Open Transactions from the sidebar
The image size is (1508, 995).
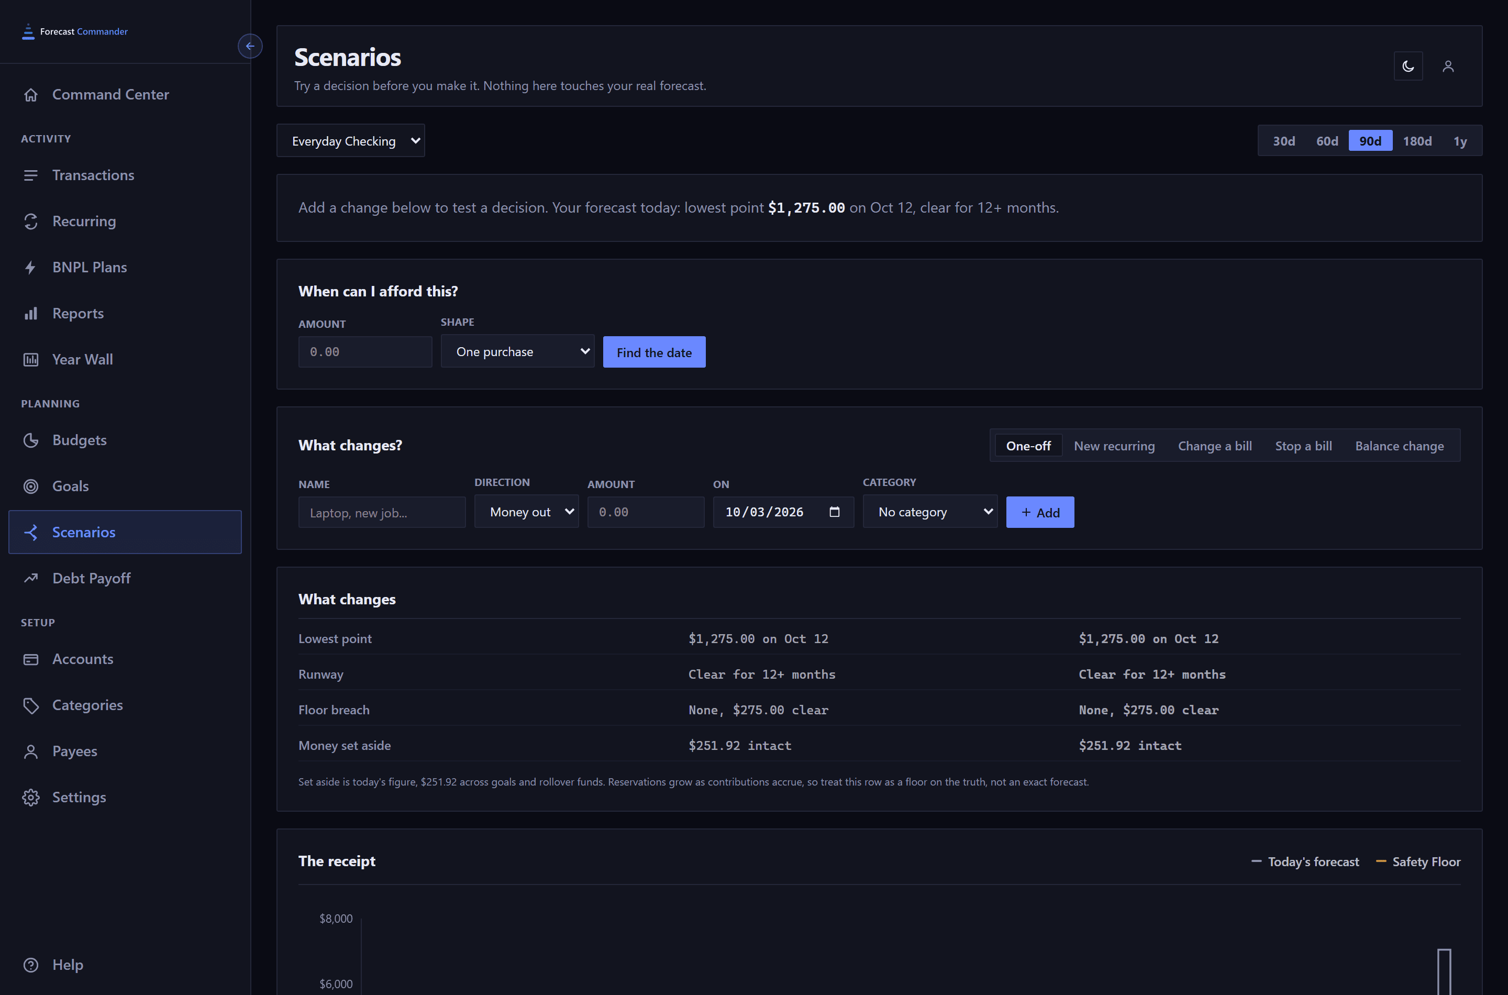click(125, 175)
